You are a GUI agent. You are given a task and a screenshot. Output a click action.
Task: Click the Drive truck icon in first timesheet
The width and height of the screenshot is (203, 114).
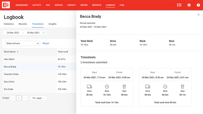click(89, 86)
